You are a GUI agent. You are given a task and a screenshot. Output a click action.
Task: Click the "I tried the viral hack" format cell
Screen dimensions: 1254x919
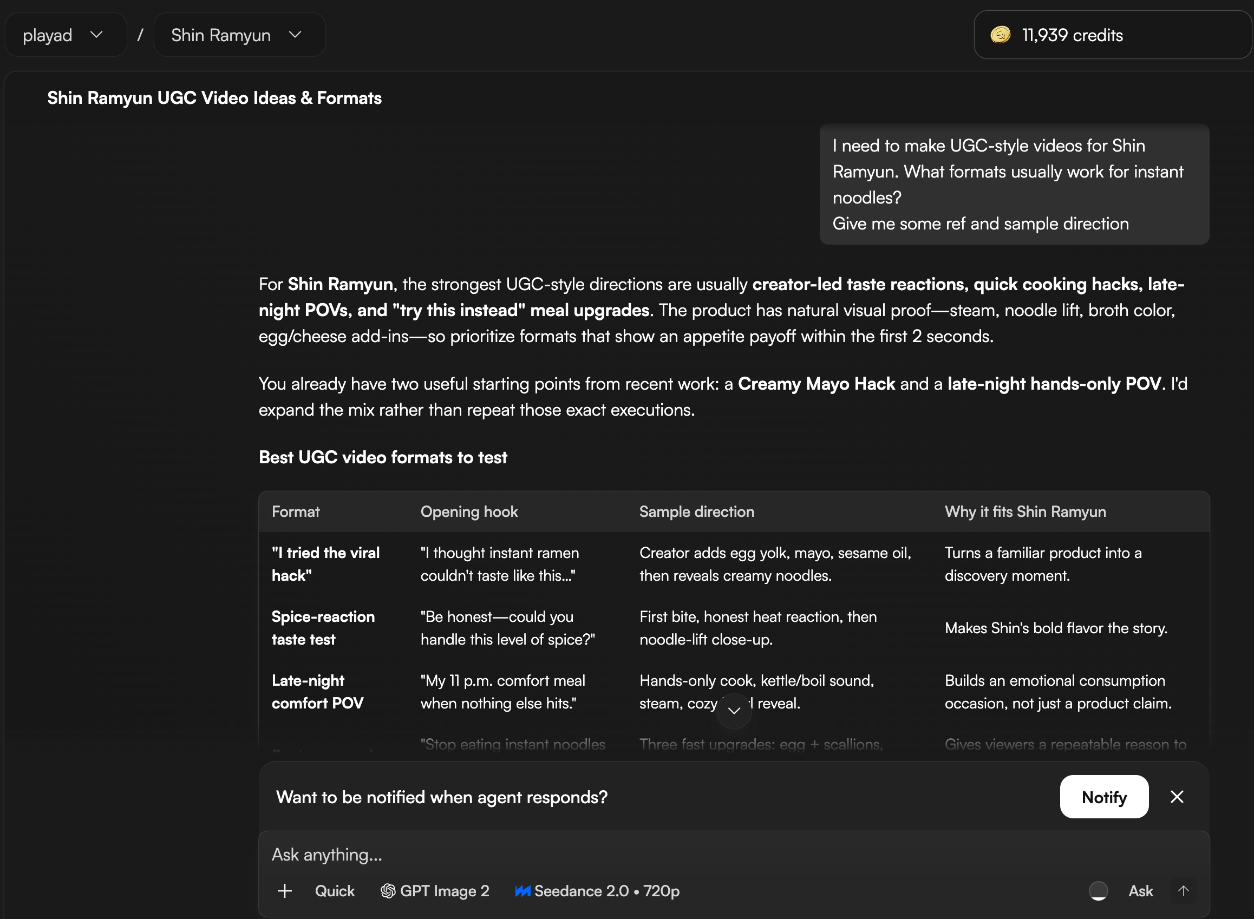click(325, 564)
